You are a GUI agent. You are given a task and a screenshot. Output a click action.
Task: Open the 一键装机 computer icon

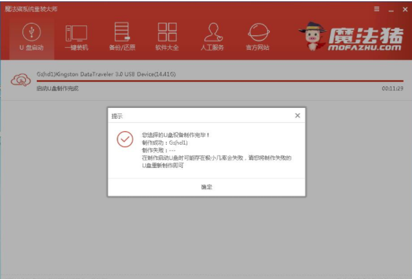pyautogui.click(x=76, y=32)
